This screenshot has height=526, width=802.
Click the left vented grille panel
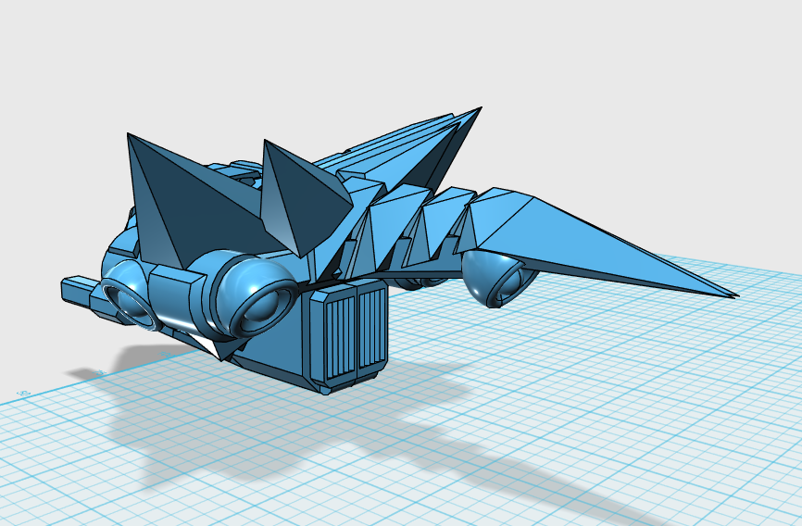pos(339,333)
